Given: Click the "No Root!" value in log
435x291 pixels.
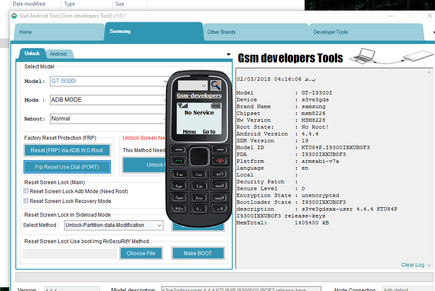Looking at the screenshot, I should (x=315, y=127).
